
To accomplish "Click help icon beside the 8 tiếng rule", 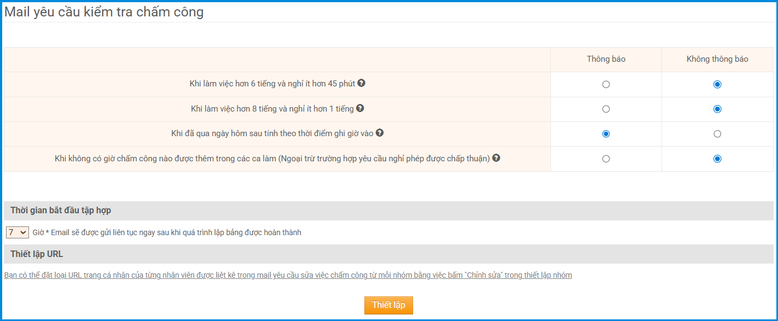I will pyautogui.click(x=360, y=108).
